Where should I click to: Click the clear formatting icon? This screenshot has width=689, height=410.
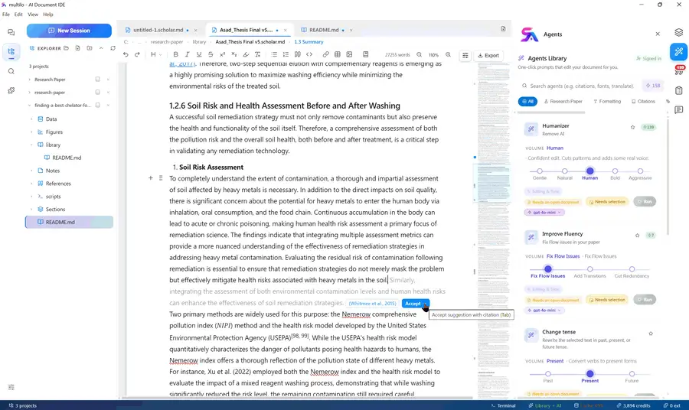[257, 54]
